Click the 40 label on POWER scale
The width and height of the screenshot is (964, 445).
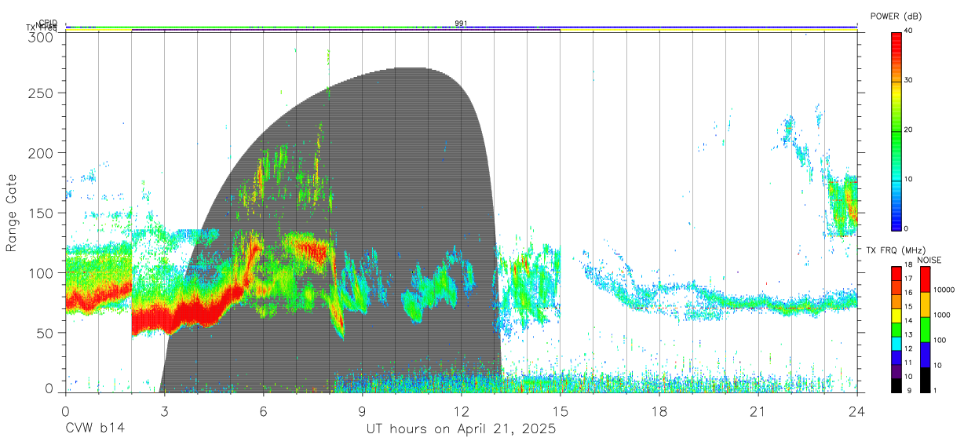pos(909,31)
